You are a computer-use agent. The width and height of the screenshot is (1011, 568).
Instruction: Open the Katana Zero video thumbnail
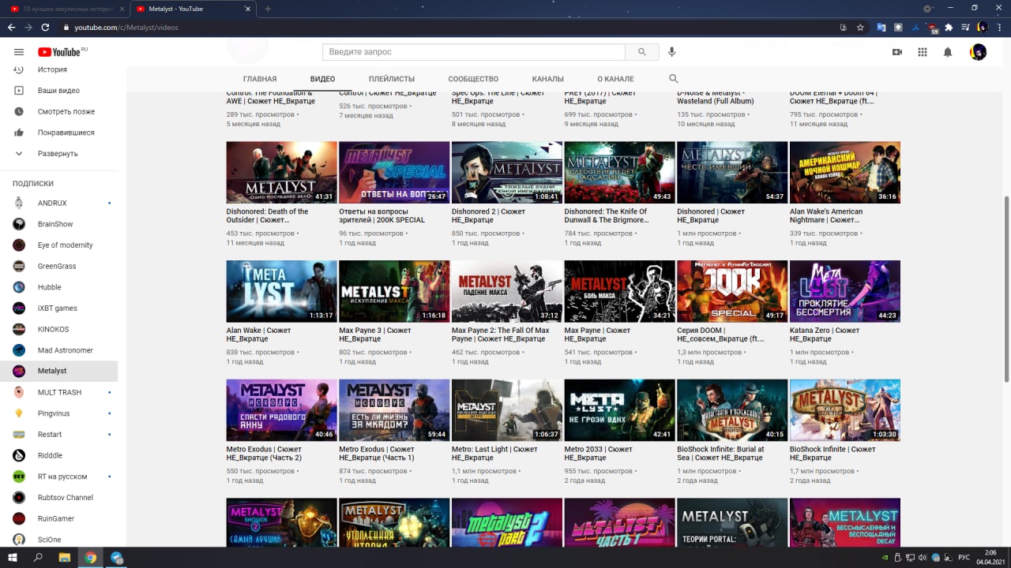point(845,292)
